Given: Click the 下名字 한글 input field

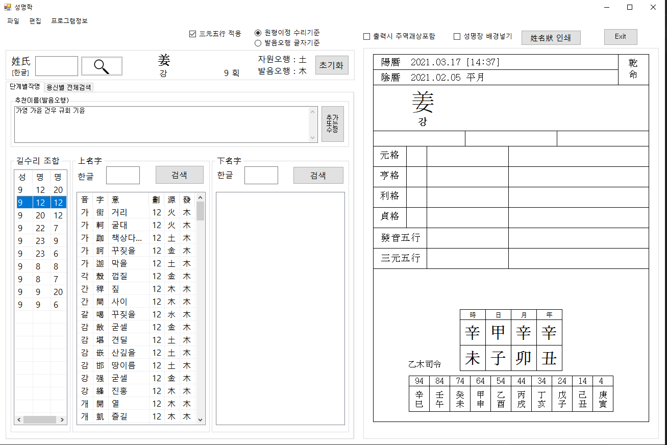Looking at the screenshot, I should 261,175.
